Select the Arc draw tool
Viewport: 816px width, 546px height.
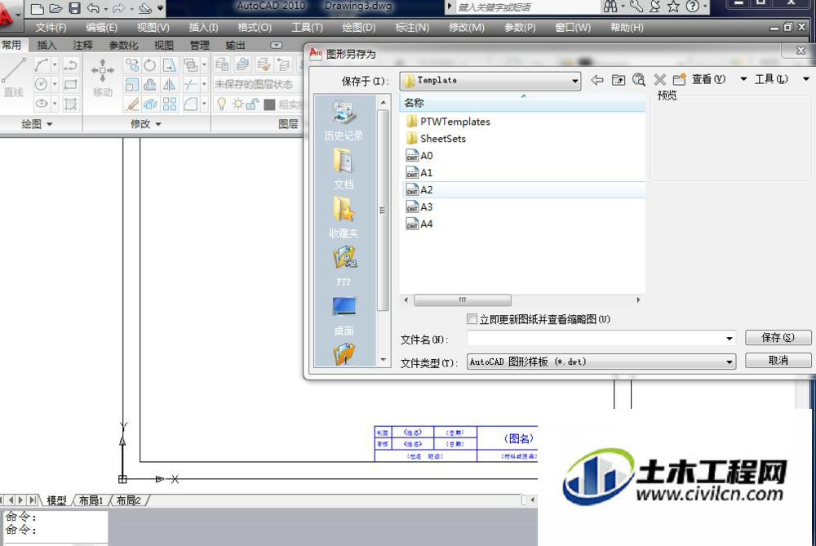[x=42, y=65]
